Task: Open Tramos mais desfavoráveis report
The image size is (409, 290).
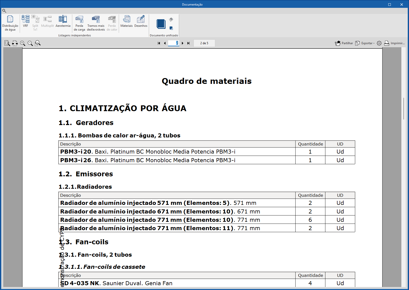Action: pos(96,23)
